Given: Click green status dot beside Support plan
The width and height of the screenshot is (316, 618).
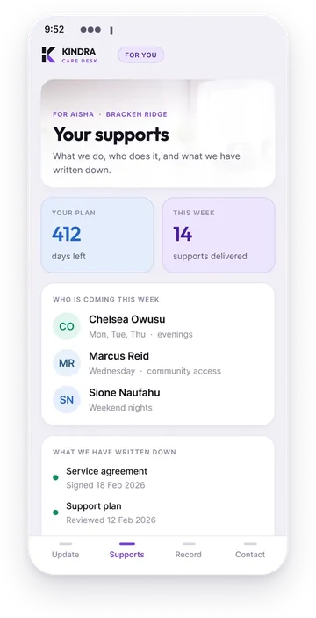Looking at the screenshot, I should [x=55, y=513].
